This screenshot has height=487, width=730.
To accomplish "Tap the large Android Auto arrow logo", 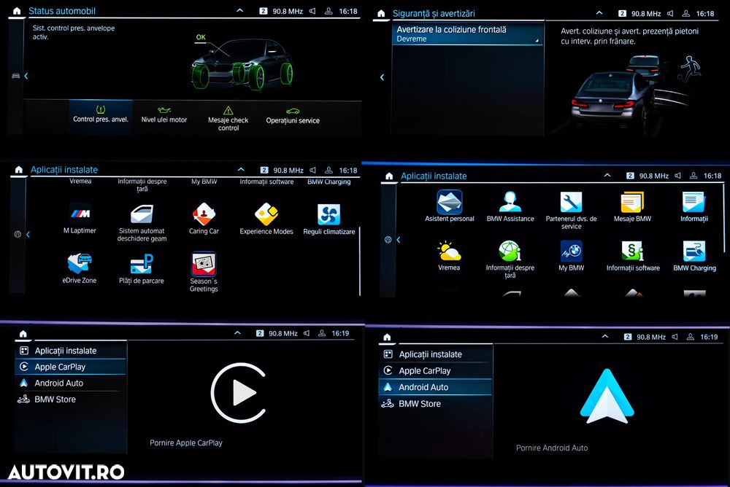I will click(607, 397).
